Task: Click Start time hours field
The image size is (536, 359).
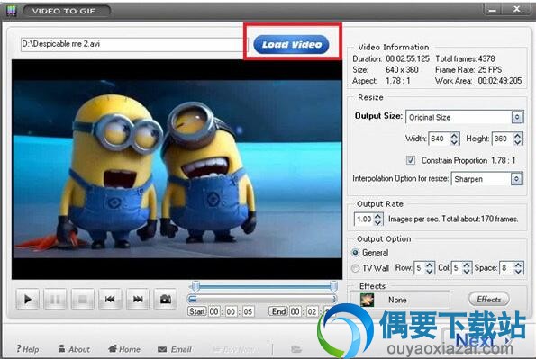Action: point(214,311)
